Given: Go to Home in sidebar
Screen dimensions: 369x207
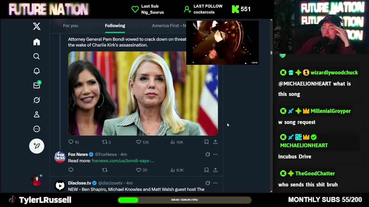Looking at the screenshot, I should pos(37,42).
